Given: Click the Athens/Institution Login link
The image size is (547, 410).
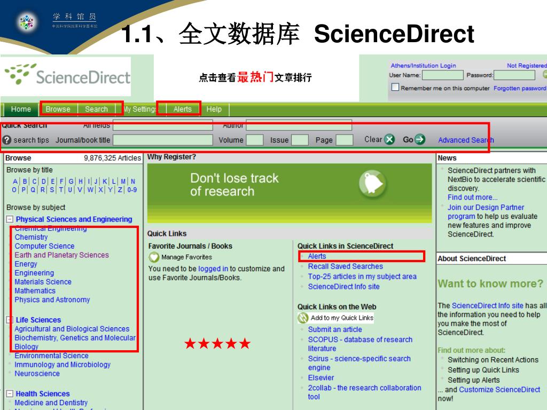Looking at the screenshot, I should (423, 66).
